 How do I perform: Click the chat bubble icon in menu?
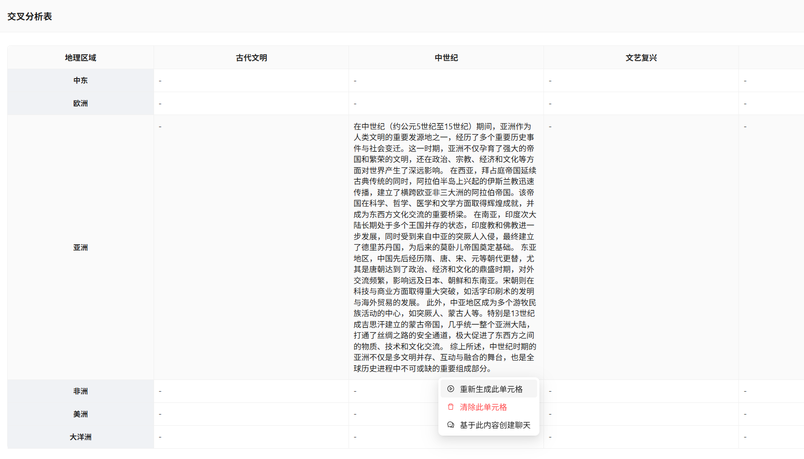coord(451,425)
